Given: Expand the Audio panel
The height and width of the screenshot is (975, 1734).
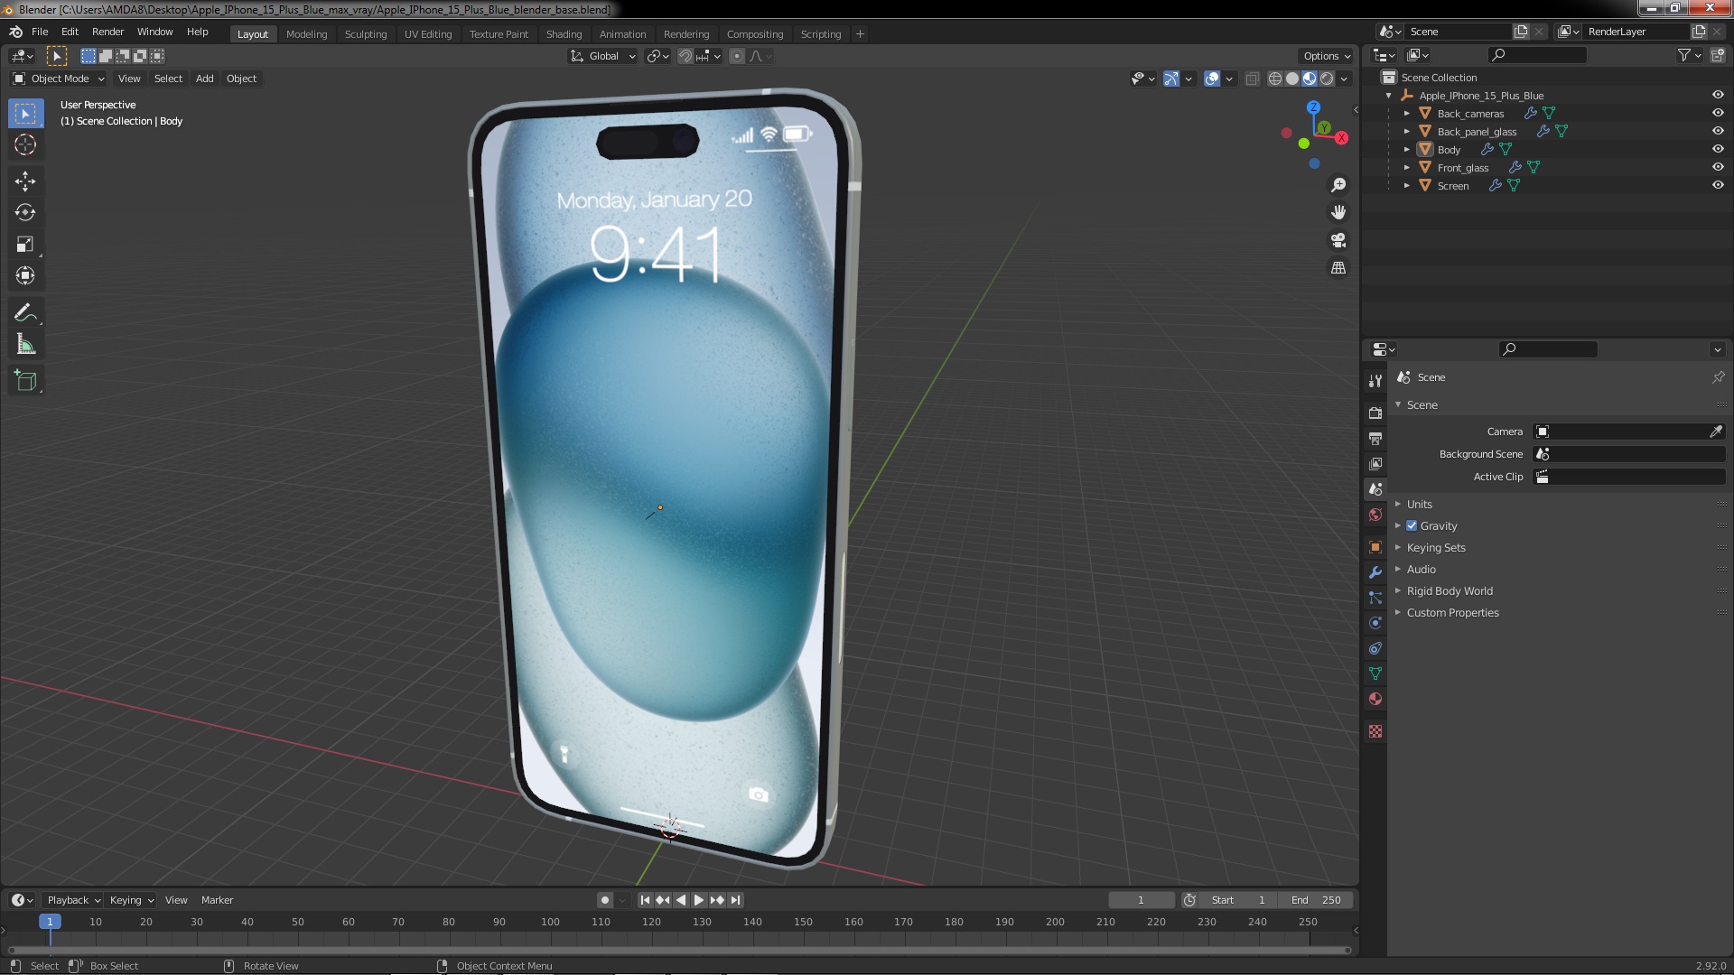Looking at the screenshot, I should (1421, 569).
